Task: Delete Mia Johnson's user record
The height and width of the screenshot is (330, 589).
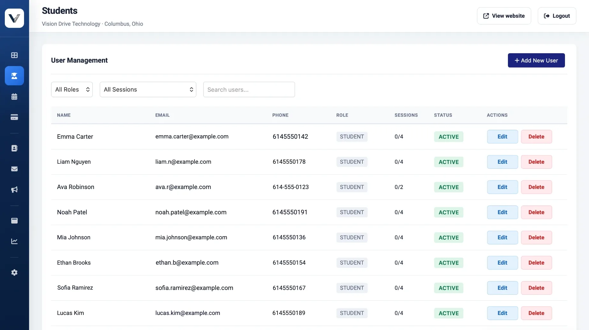Action: 536,237
